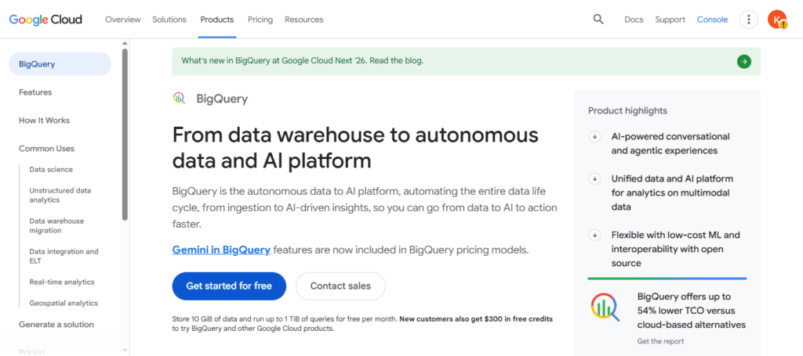
Task: Click the BigQuery product logo icon
Action: [179, 98]
